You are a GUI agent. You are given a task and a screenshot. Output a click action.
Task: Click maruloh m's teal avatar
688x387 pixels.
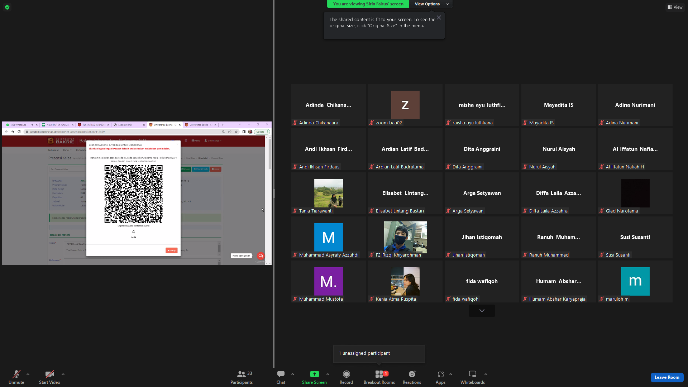pyautogui.click(x=635, y=281)
